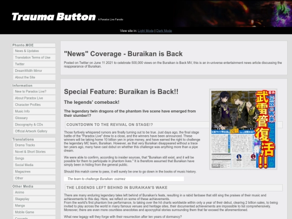Click The legends' comeback! subheading
The height and width of the screenshot is (219, 292).
pos(91,102)
